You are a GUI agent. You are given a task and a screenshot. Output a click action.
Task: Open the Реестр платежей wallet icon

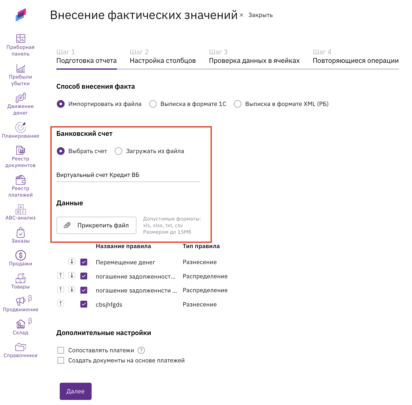[x=21, y=180]
